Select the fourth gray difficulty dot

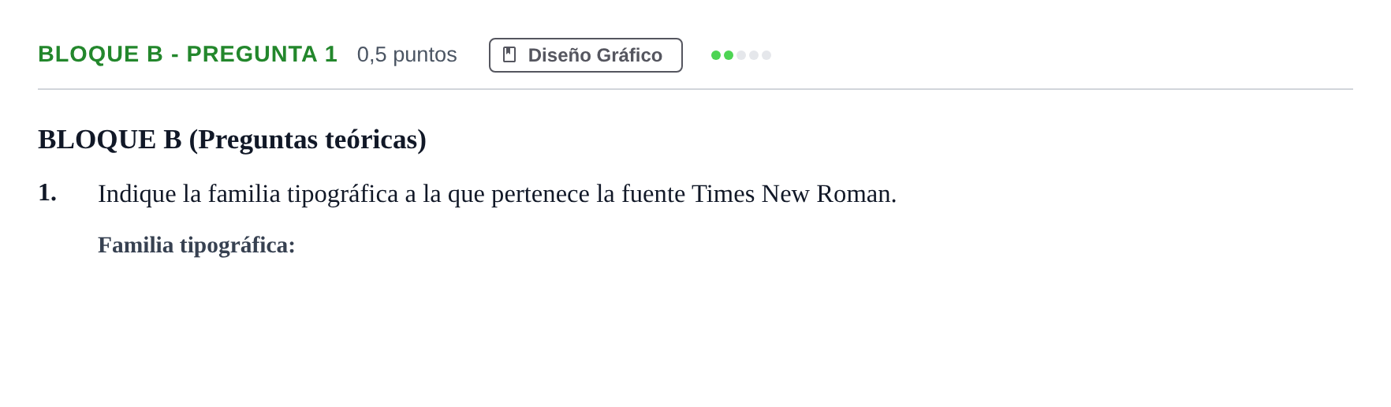(x=754, y=55)
